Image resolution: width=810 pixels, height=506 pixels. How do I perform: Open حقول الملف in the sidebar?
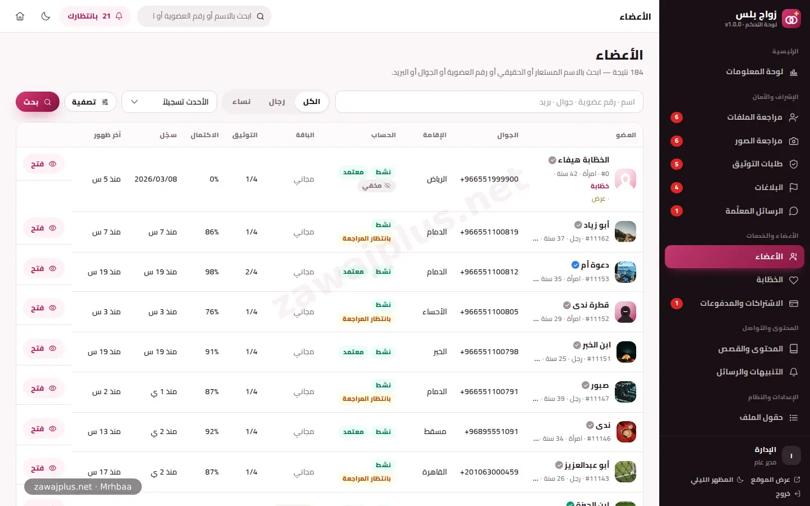pos(735,418)
